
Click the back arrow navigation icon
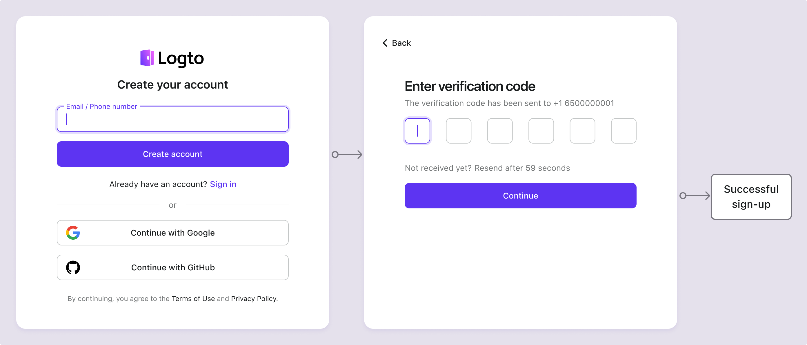pyautogui.click(x=384, y=43)
